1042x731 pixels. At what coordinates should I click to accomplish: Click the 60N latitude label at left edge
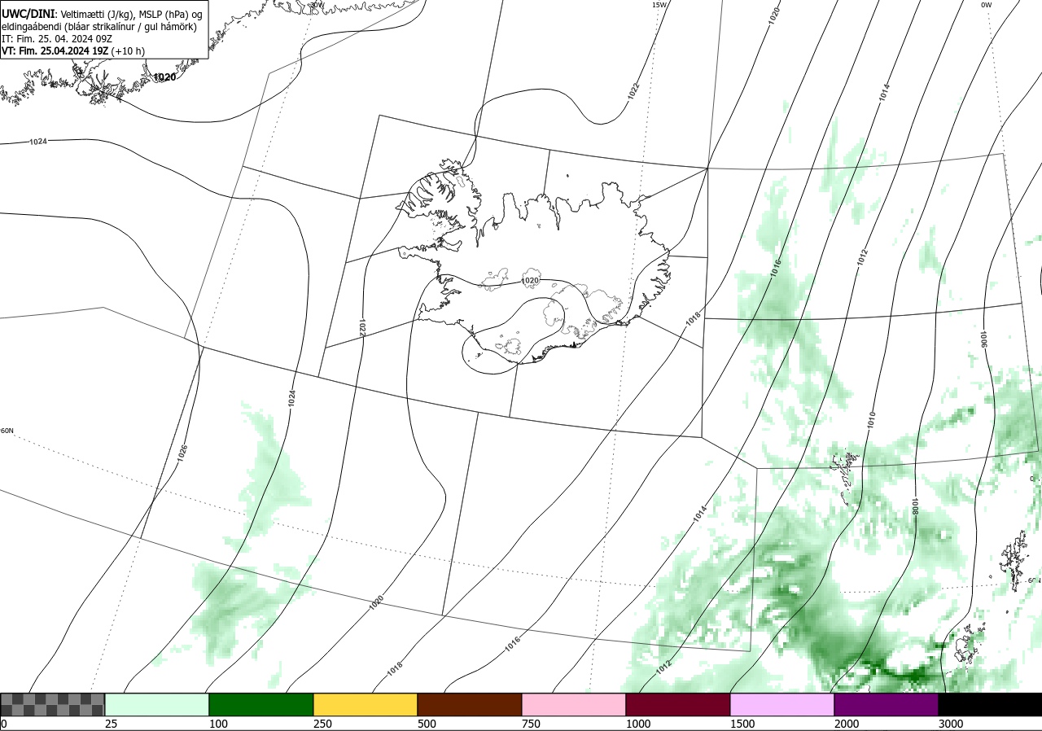tap(7, 431)
